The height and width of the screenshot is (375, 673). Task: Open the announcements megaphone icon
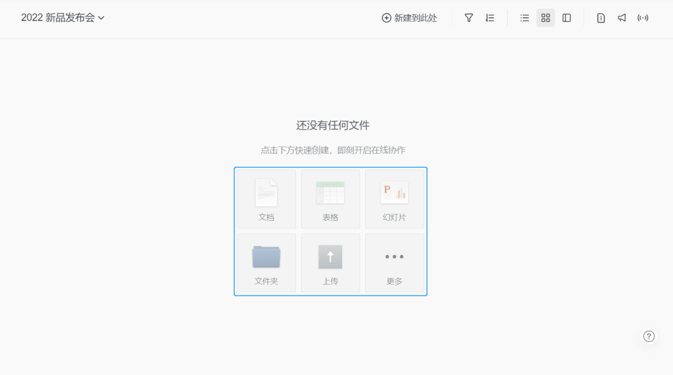coord(621,18)
